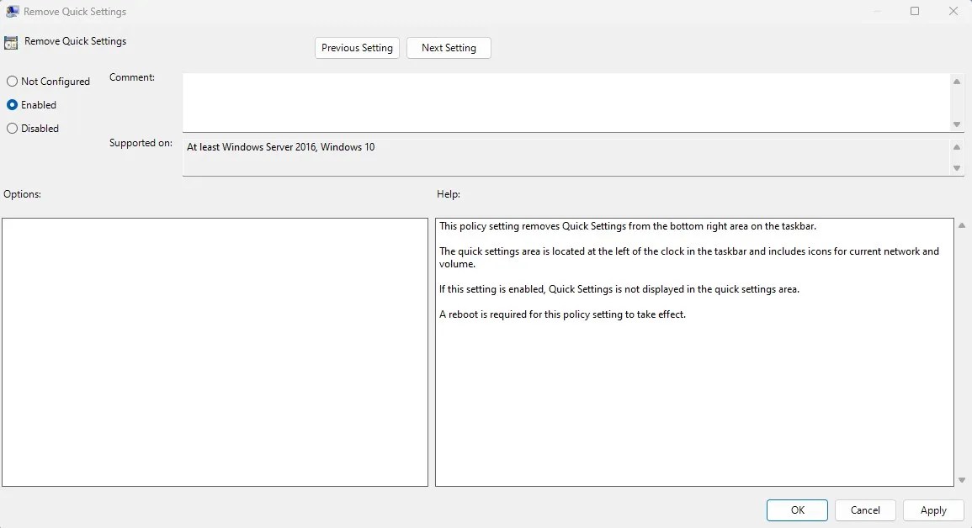
Task: Click the Comment box scroll down arrow
Action: (x=957, y=124)
